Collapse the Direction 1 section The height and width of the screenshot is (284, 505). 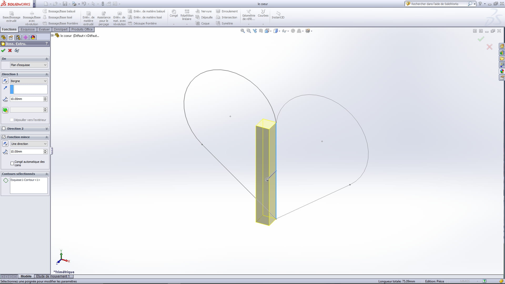(x=47, y=74)
